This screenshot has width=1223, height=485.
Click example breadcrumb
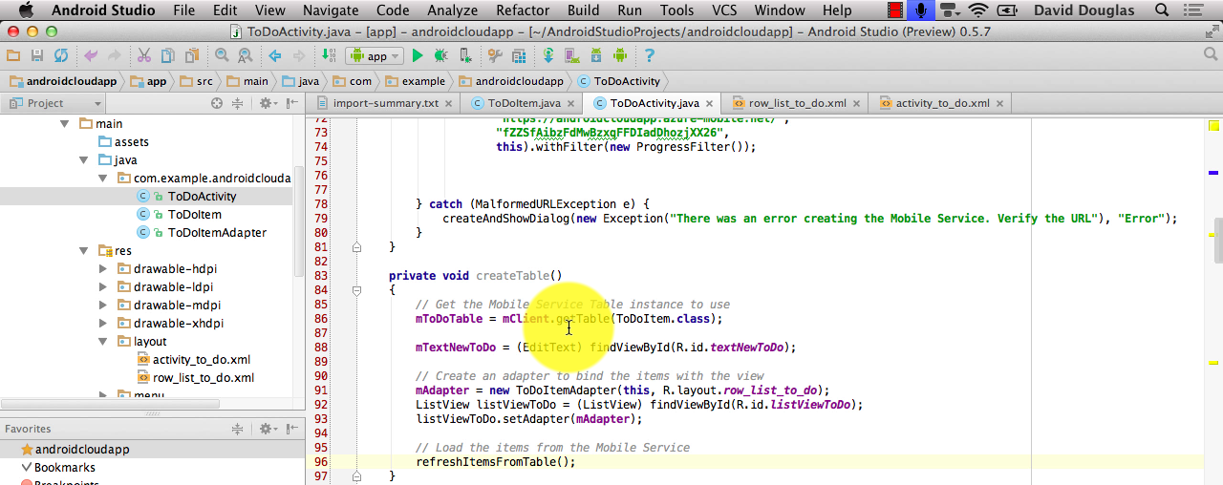coord(415,81)
